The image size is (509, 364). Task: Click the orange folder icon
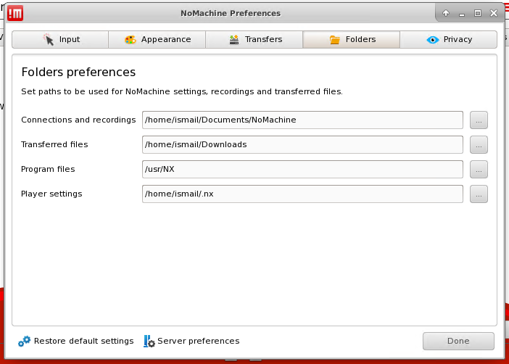click(x=335, y=40)
